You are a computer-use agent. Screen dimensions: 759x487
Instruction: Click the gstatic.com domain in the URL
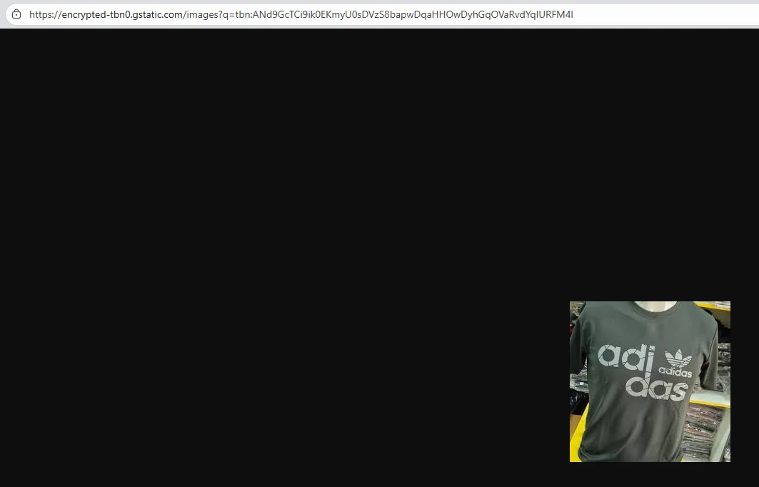pos(159,14)
